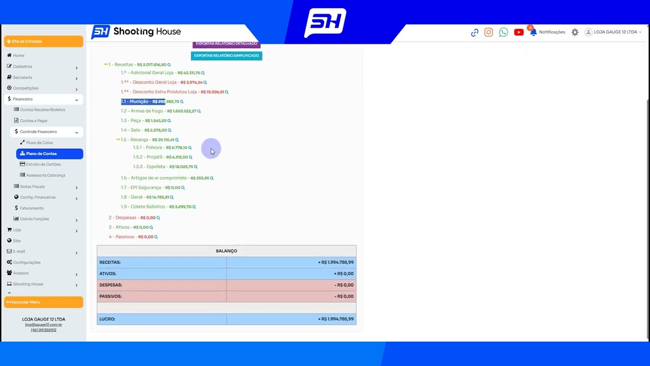
Task: Click the Esconder Menu button
Action: pyautogui.click(x=44, y=302)
